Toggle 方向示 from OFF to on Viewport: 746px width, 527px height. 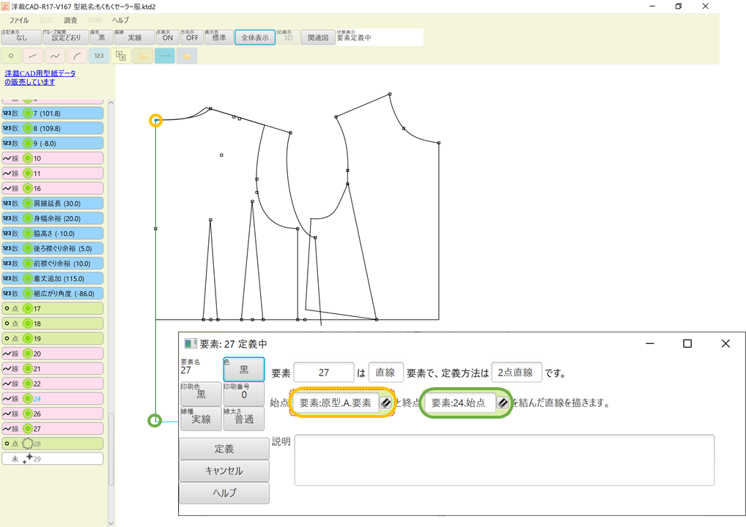(191, 37)
